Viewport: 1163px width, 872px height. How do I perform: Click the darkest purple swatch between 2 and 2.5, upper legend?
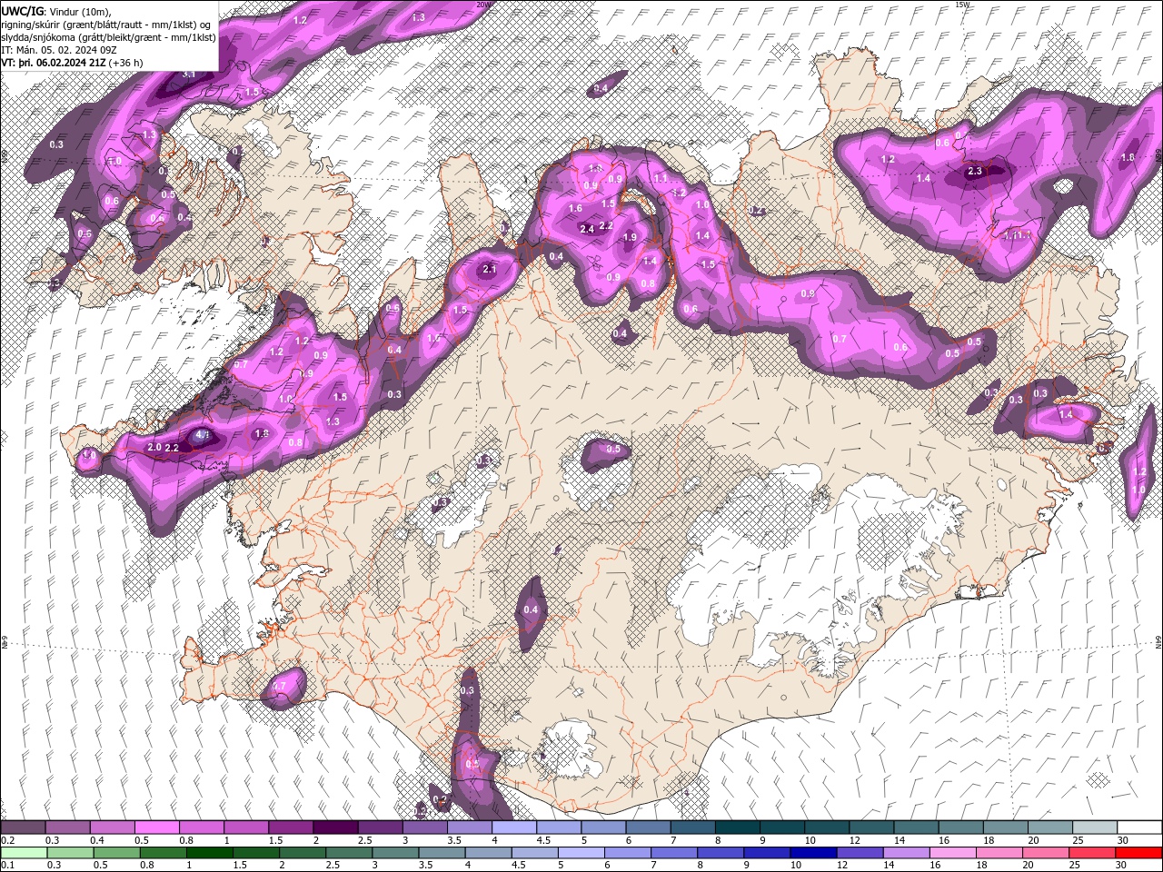pos(335,827)
